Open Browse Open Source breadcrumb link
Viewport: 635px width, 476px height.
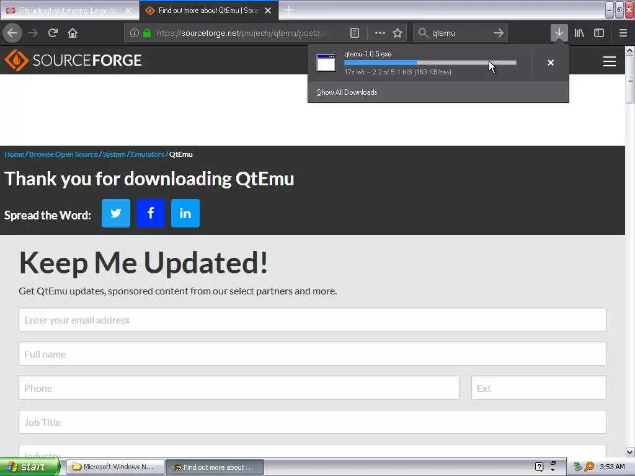(64, 154)
